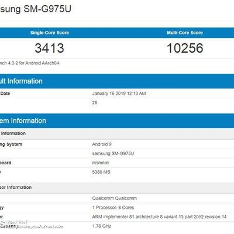Click the value 28
234x234 pixels.
(x=95, y=102)
